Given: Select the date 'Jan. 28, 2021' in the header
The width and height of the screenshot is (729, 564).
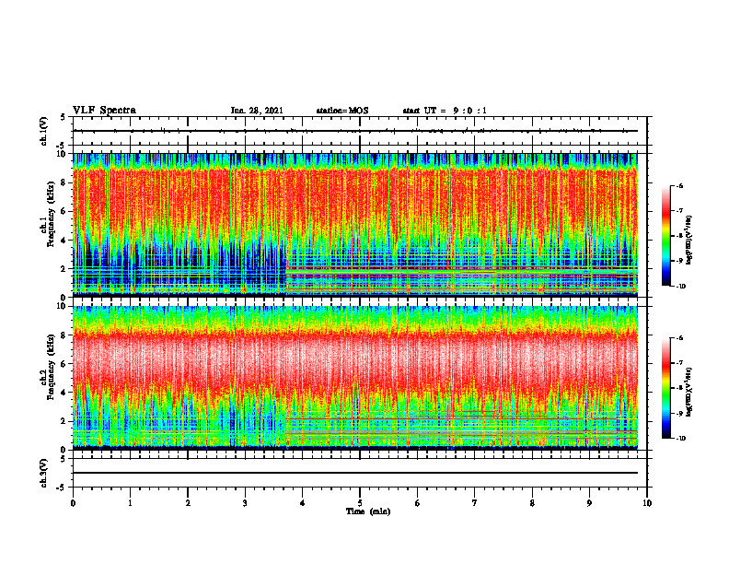Looking at the screenshot, I should [257, 111].
